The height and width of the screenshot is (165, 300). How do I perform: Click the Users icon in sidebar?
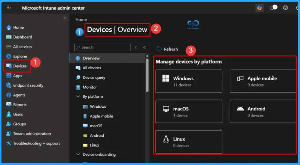click(8, 114)
